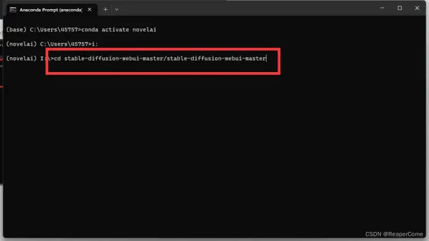Open a new terminal tab with plus icon

coord(105,10)
